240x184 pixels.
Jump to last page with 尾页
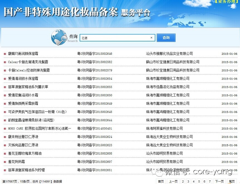coord(232,181)
